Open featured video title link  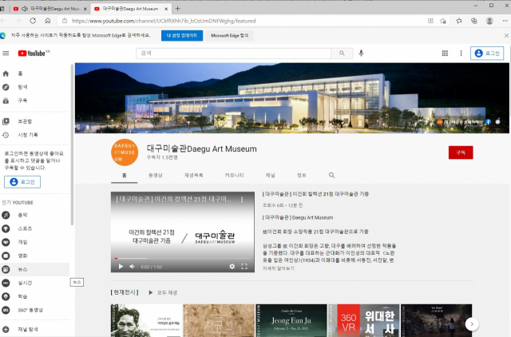click(x=315, y=194)
